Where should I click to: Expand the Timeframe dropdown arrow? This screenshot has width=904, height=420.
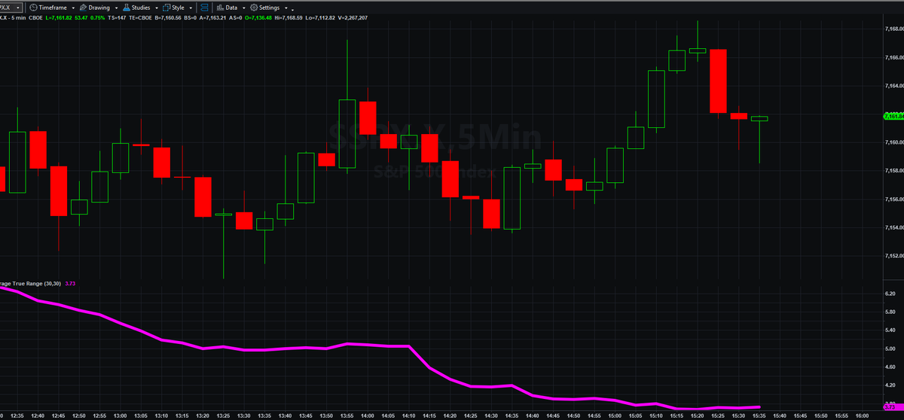(x=75, y=8)
